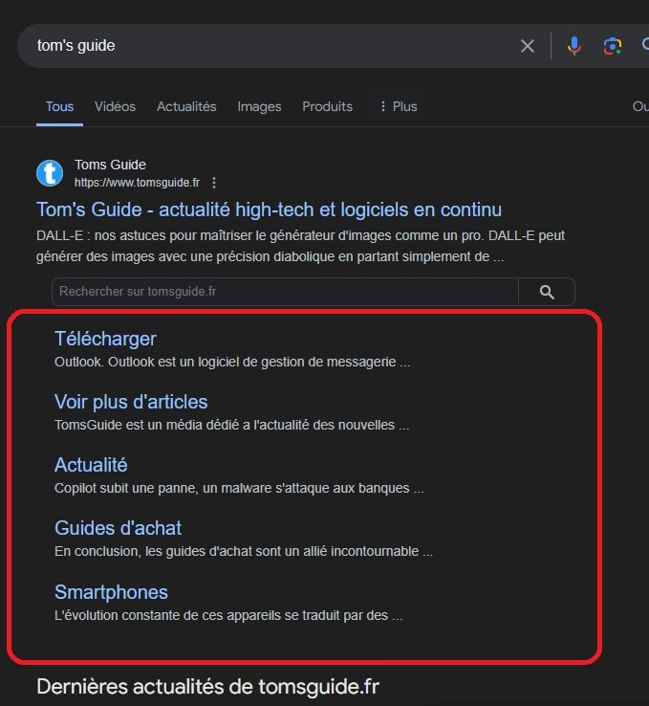Switch to the Vidéos tab
The width and height of the screenshot is (649, 706).
[x=115, y=106]
